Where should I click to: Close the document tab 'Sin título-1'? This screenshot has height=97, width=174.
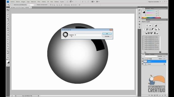tap(31, 8)
